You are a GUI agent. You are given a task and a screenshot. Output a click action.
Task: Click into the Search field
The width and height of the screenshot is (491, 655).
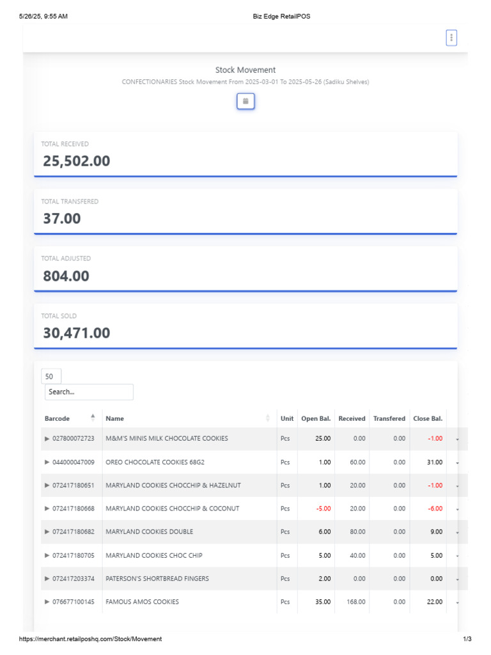pos(89,392)
